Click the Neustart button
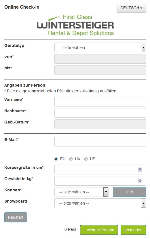 click(16, 217)
